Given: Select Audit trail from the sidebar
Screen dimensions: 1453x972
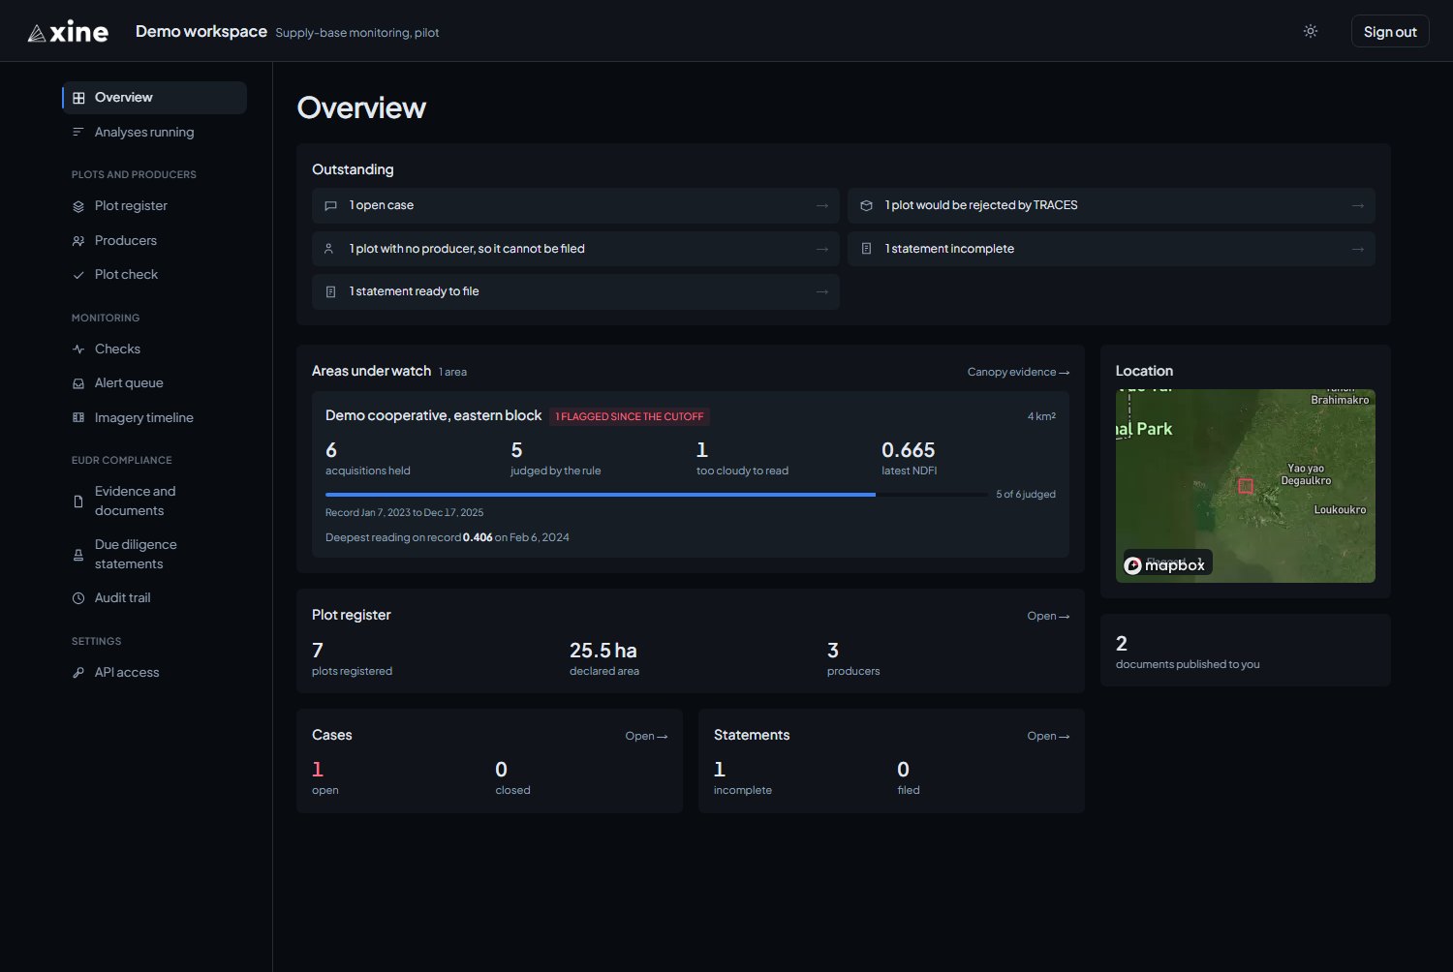Looking at the screenshot, I should (155, 597).
